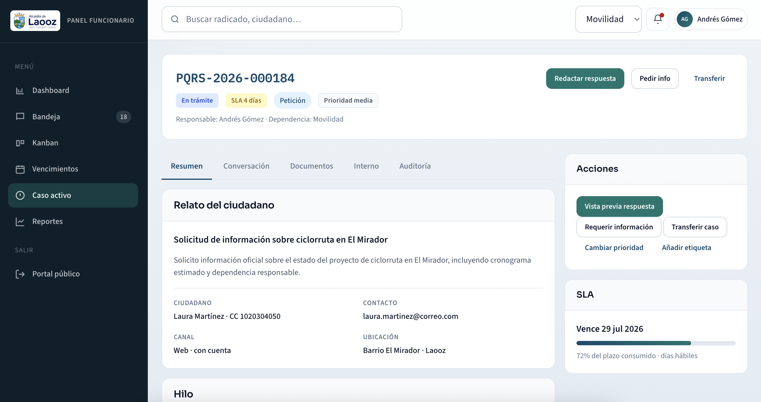
Task: Click the Solicitud de información sobre ciclorruta title
Action: pos(280,239)
